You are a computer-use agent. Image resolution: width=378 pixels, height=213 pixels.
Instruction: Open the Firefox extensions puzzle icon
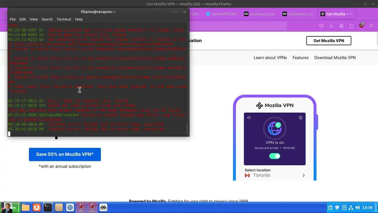point(351,26)
